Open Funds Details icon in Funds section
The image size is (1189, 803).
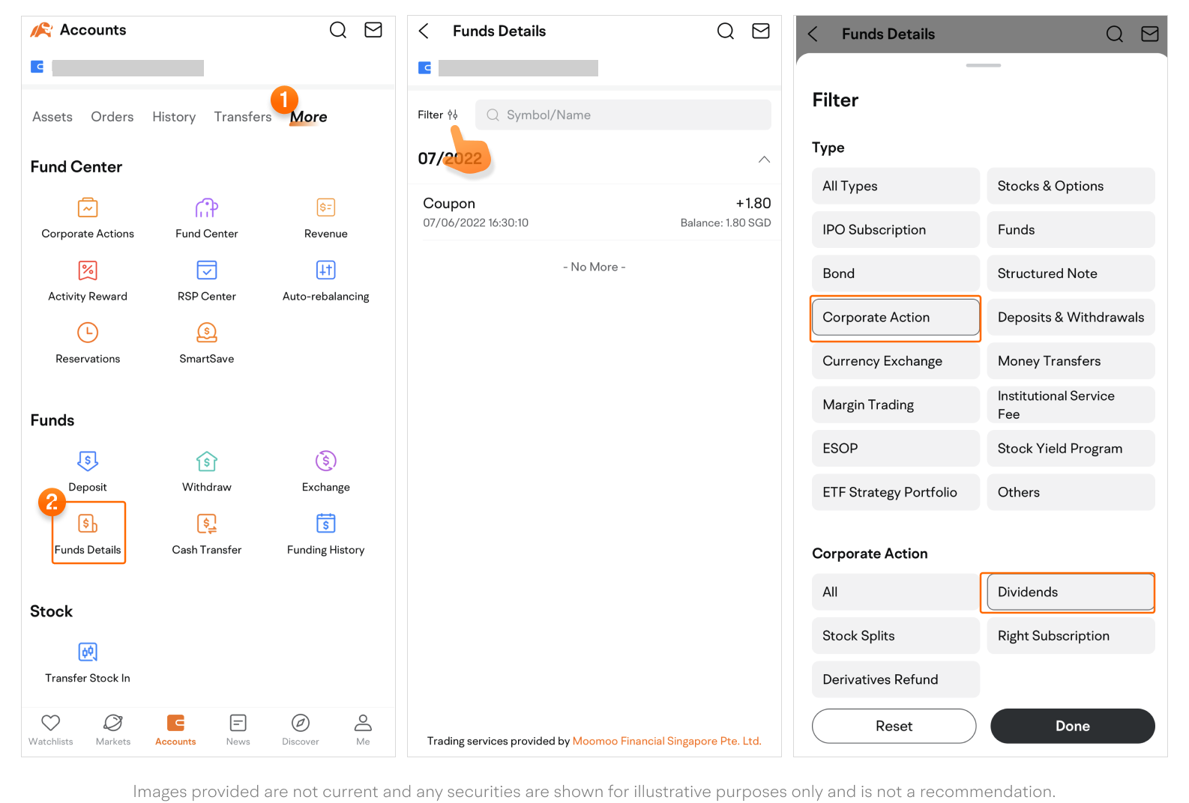pyautogui.click(x=88, y=524)
